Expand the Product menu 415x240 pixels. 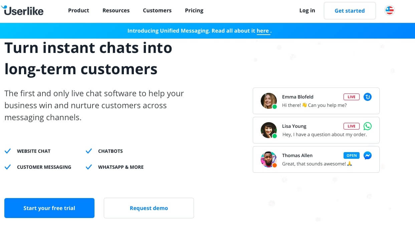coord(78,10)
